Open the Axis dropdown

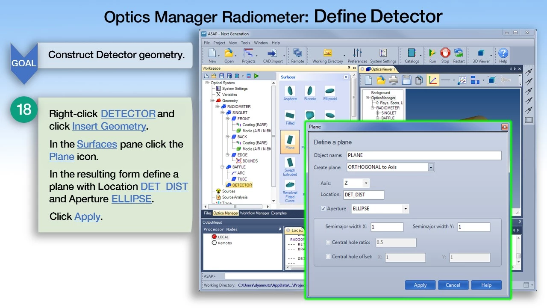366,183
